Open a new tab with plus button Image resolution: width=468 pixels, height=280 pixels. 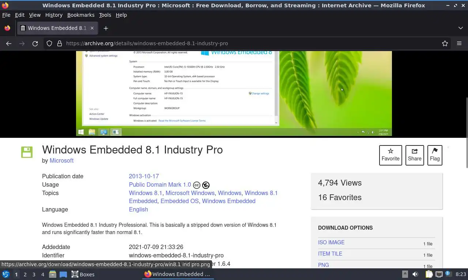tap(106, 28)
